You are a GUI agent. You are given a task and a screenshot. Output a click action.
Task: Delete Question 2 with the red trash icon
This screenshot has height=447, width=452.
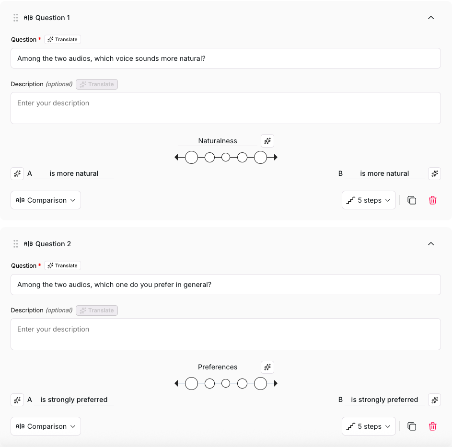(x=432, y=426)
